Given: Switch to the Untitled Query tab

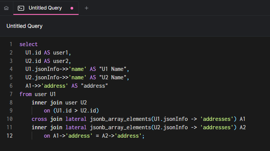Looking at the screenshot, I should [46, 8].
